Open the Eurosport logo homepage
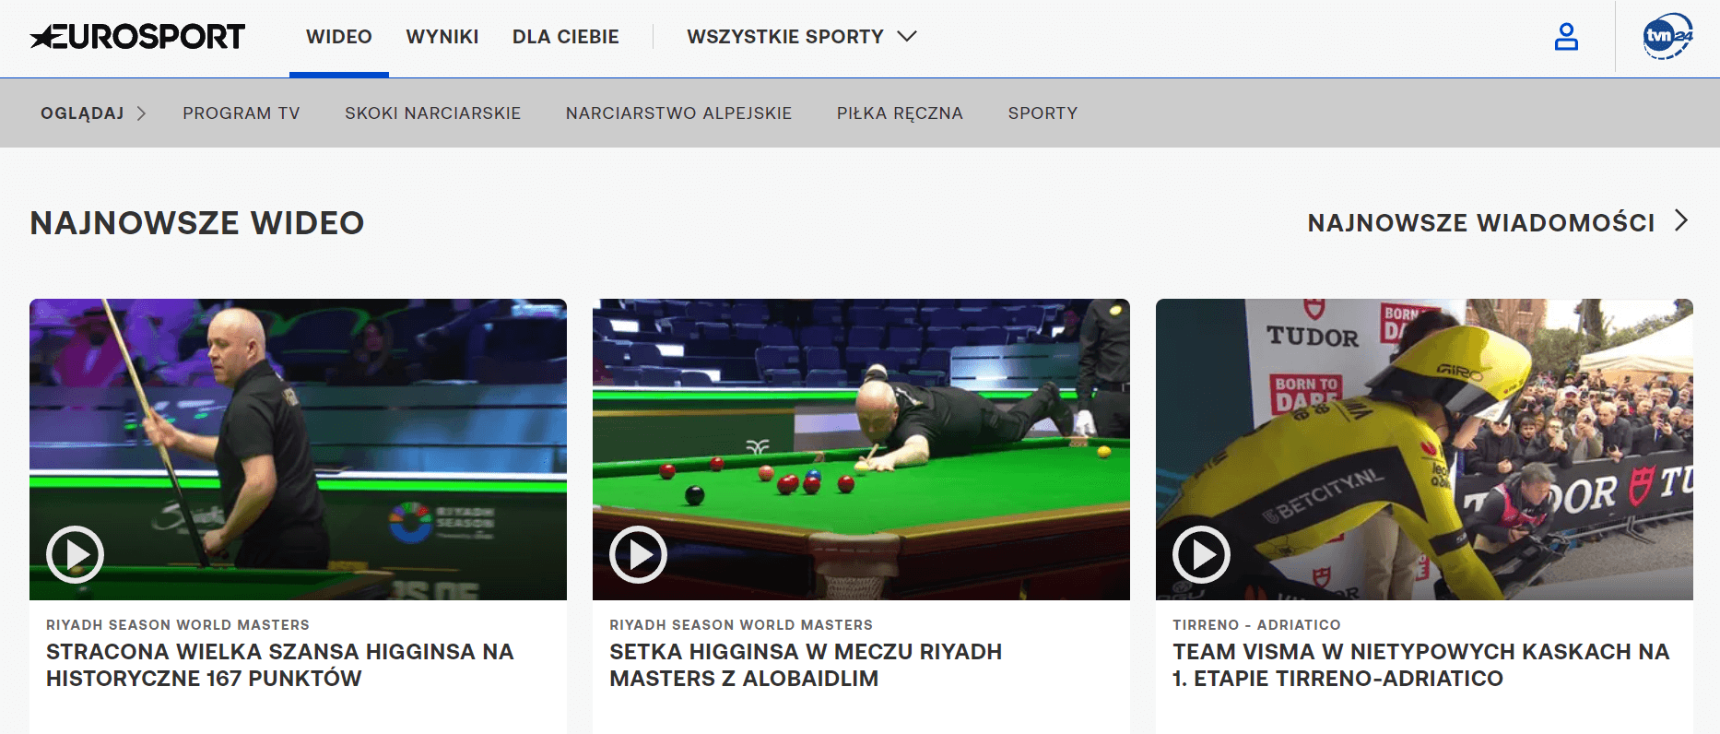 pos(137,37)
